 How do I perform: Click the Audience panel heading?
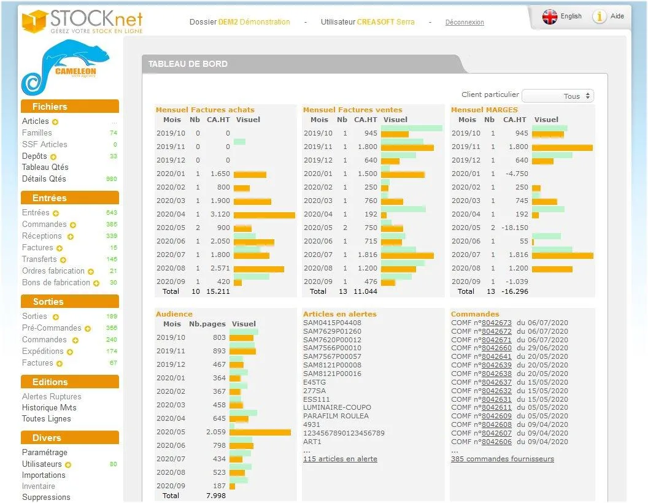tap(174, 314)
